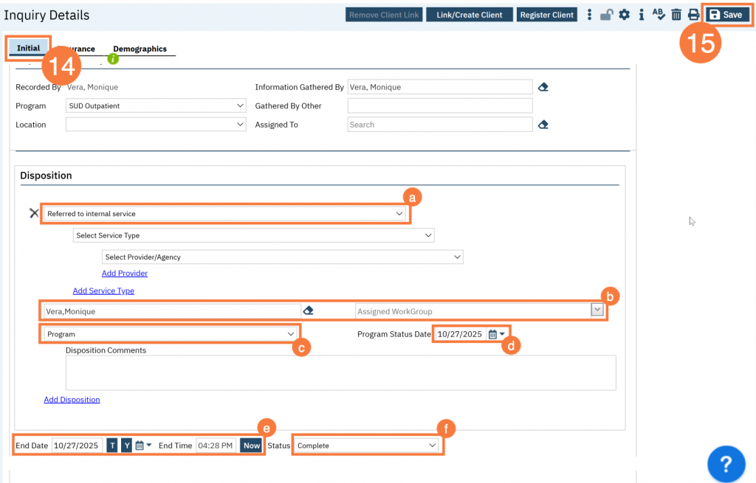Viewport: 756px width, 483px height.
Task: Open the settings gear icon
Action: pyautogui.click(x=624, y=15)
